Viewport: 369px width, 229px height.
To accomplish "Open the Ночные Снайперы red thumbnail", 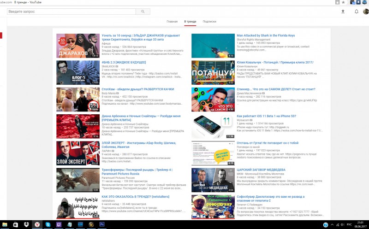I will pos(78,126).
